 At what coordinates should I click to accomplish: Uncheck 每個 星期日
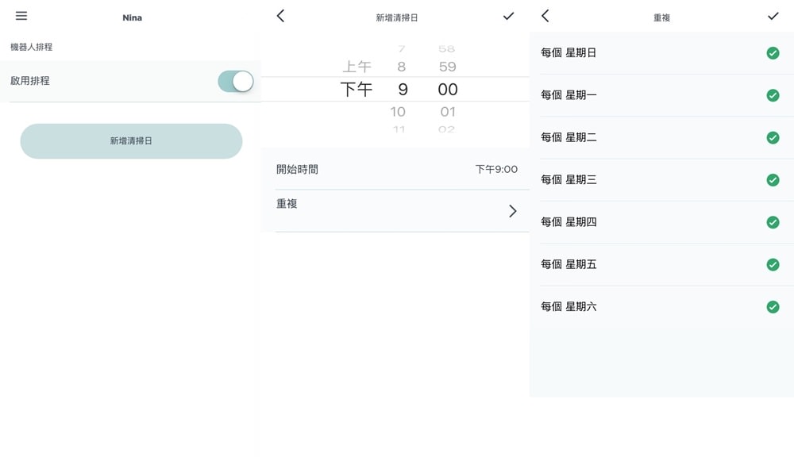[x=773, y=53]
